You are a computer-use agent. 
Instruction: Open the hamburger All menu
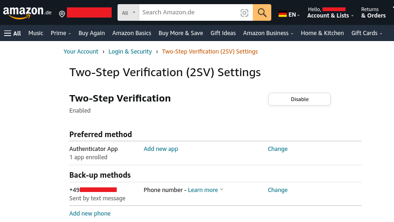pos(12,33)
